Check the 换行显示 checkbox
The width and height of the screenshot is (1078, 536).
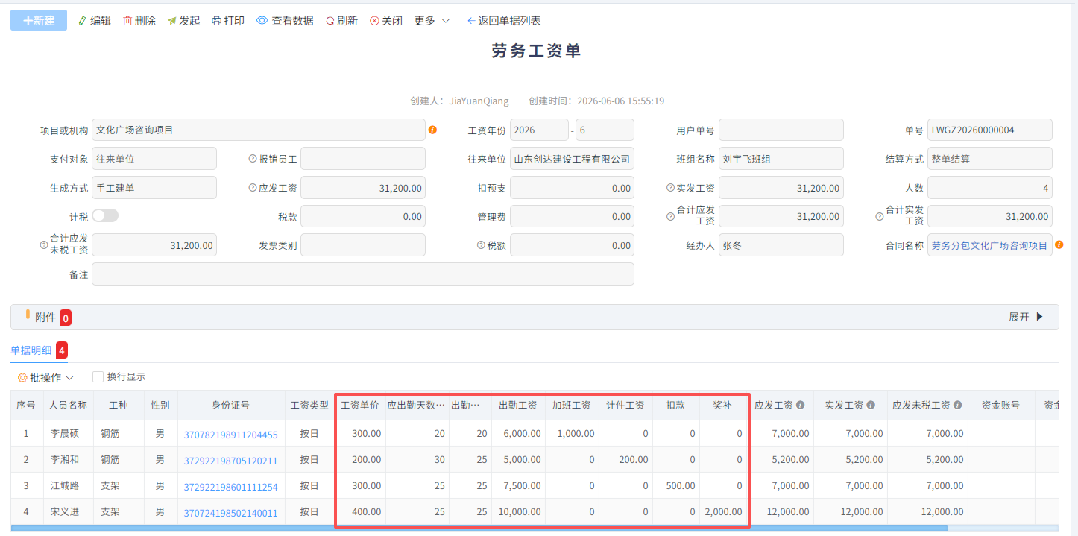(x=98, y=377)
